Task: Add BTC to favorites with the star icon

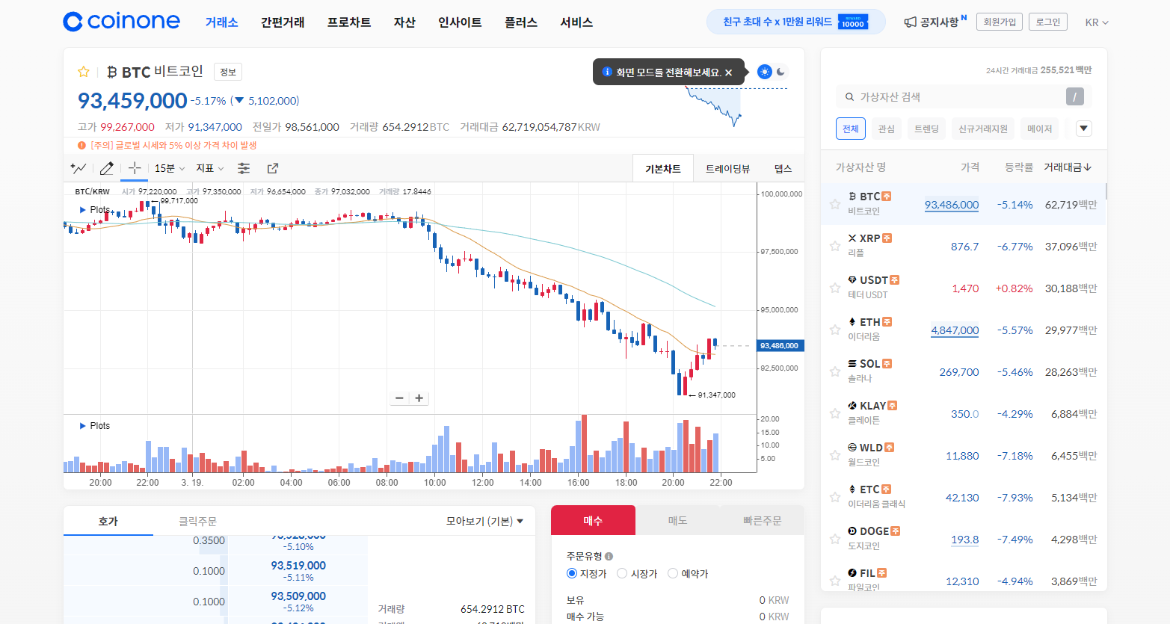Action: click(84, 72)
